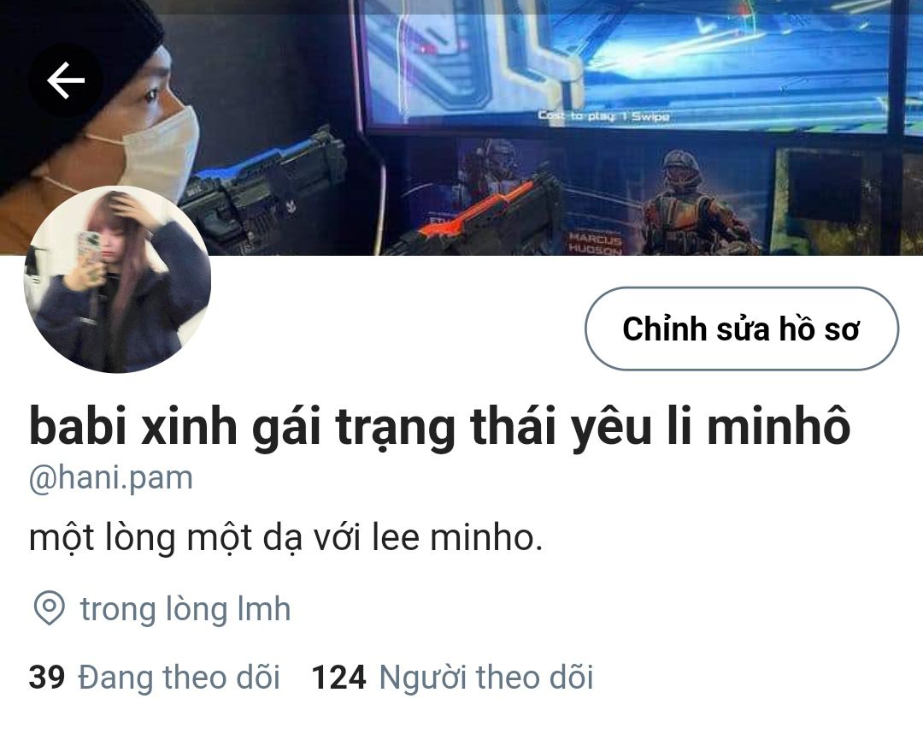Go back using the arrow icon
This screenshot has width=923, height=746.
(66, 80)
